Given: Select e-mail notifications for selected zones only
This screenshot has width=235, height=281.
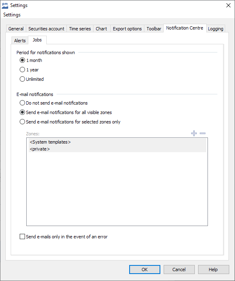Looking at the screenshot, I should pyautogui.click(x=22, y=122).
